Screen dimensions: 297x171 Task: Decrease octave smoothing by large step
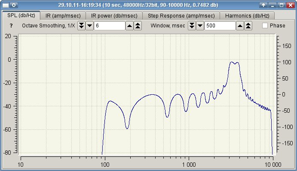coord(81,26)
